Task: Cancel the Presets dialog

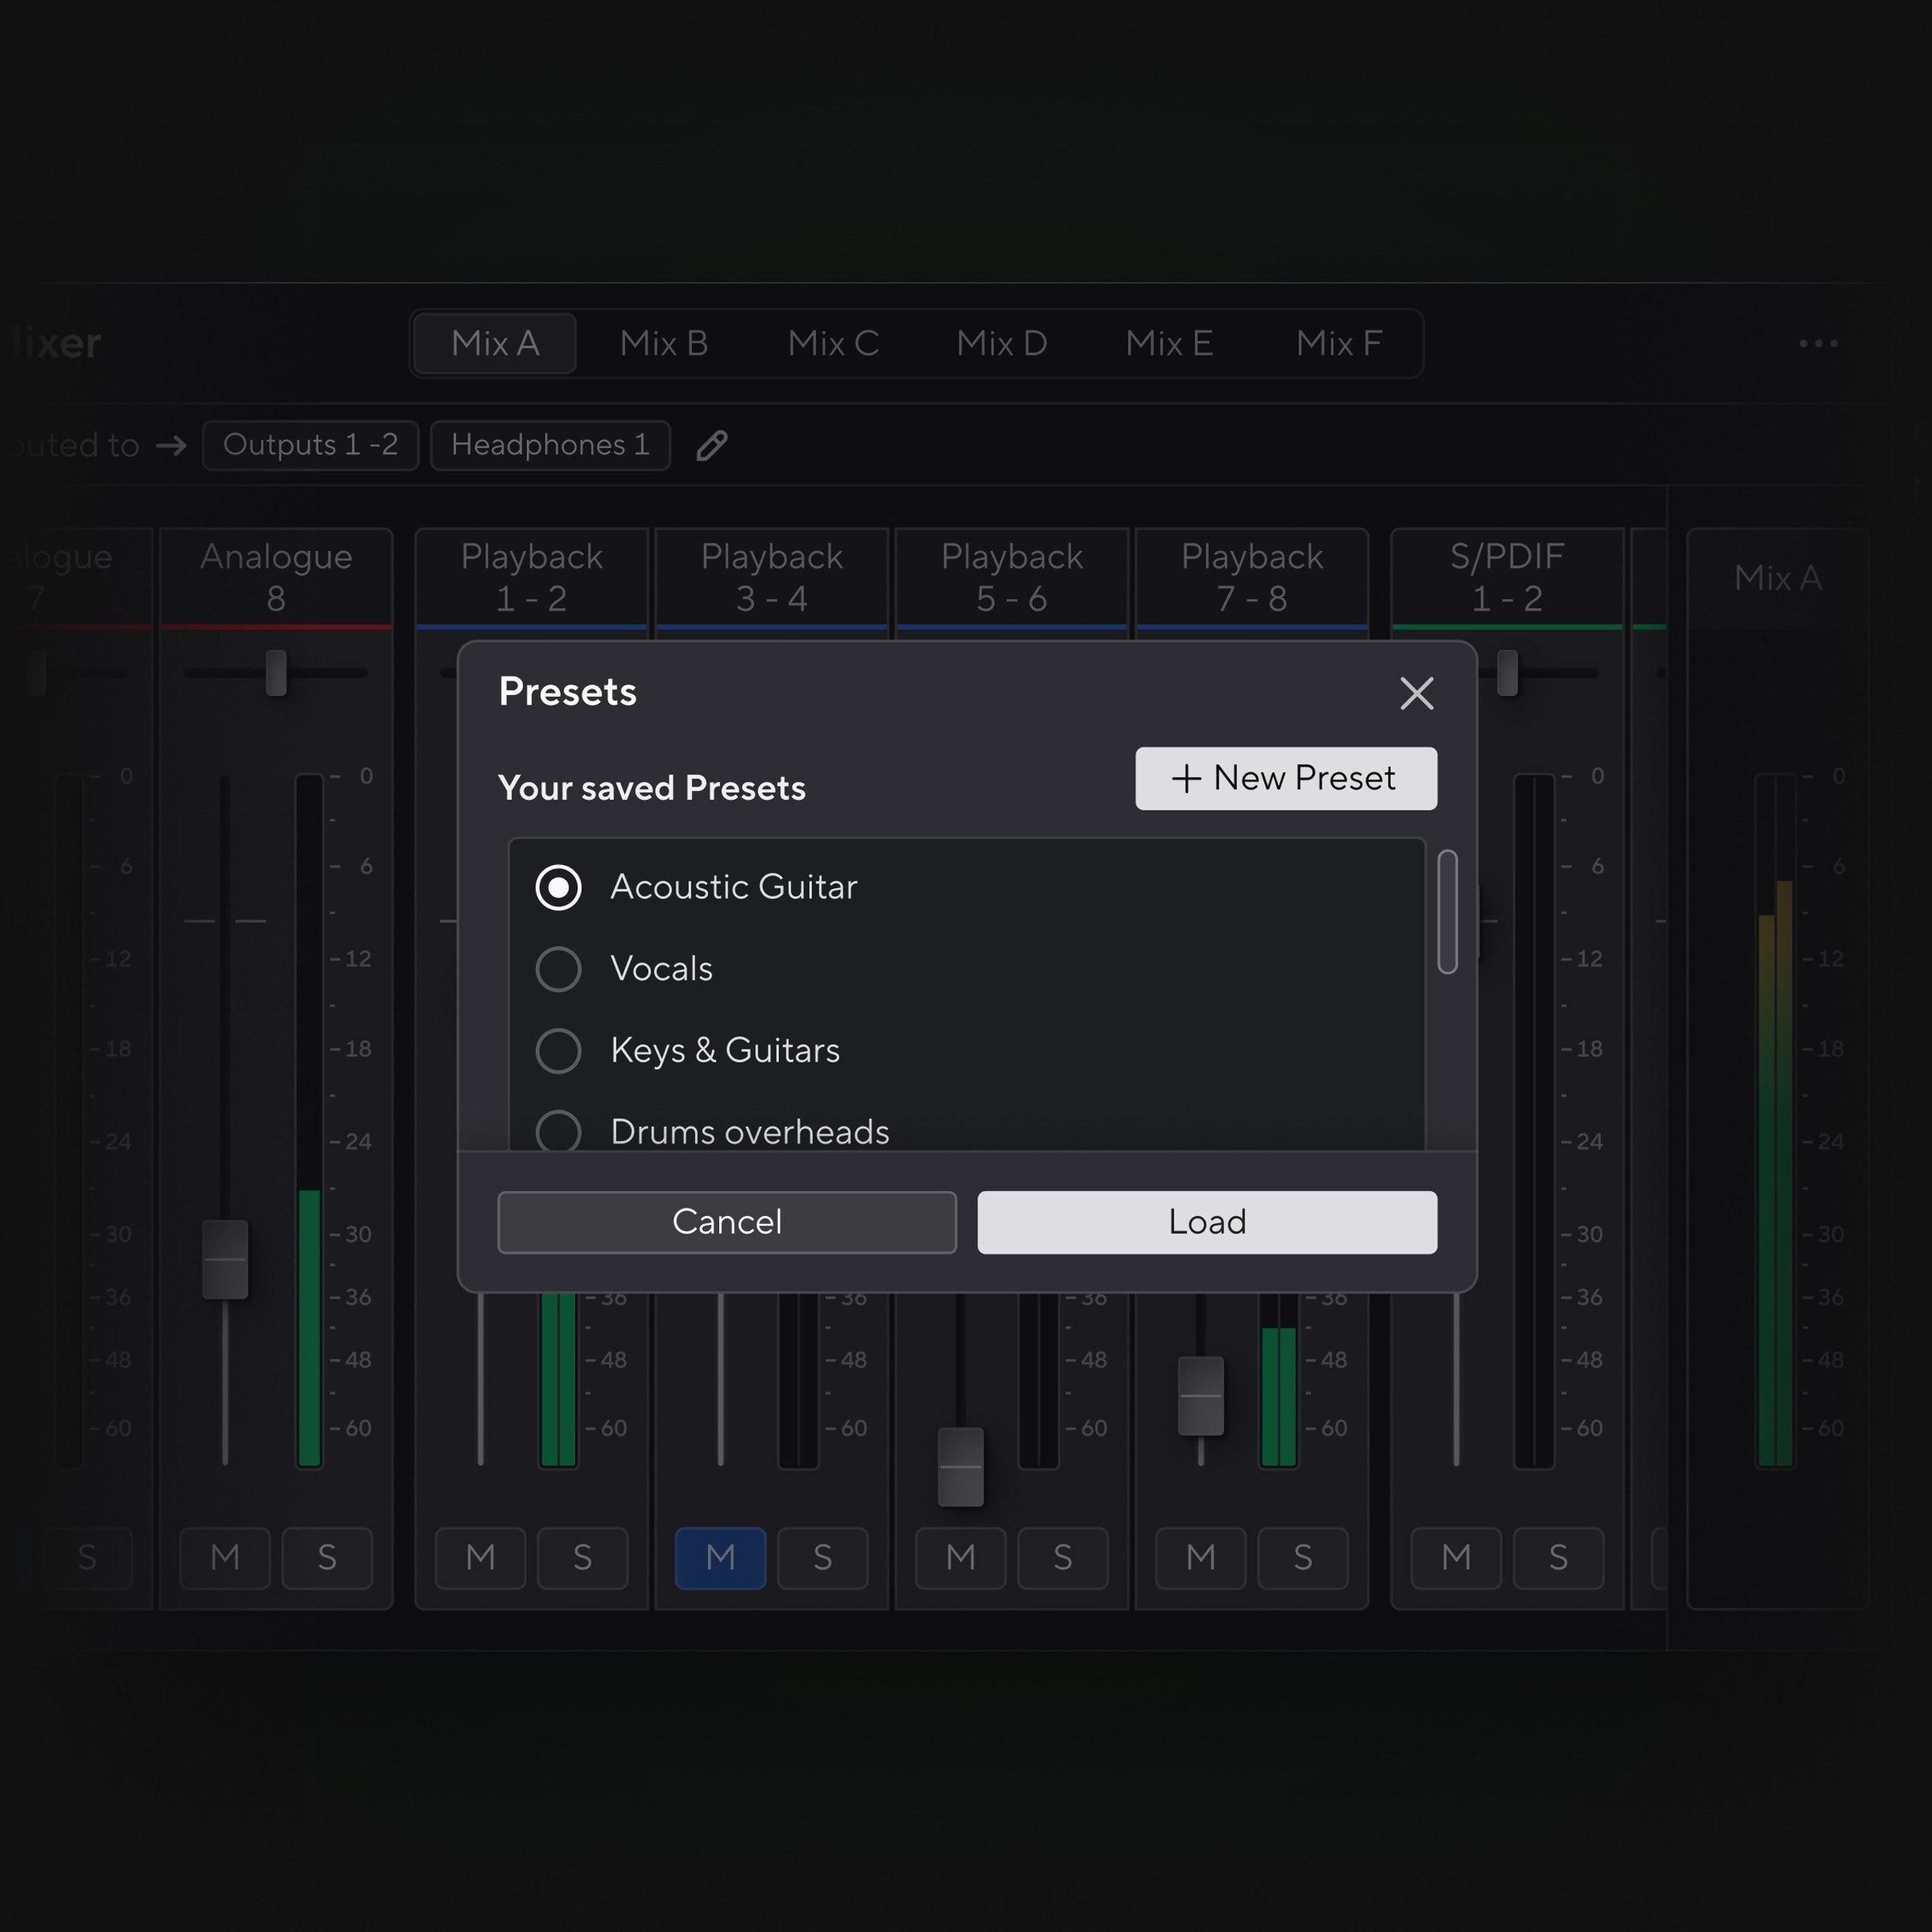Action: pyautogui.click(x=727, y=1222)
